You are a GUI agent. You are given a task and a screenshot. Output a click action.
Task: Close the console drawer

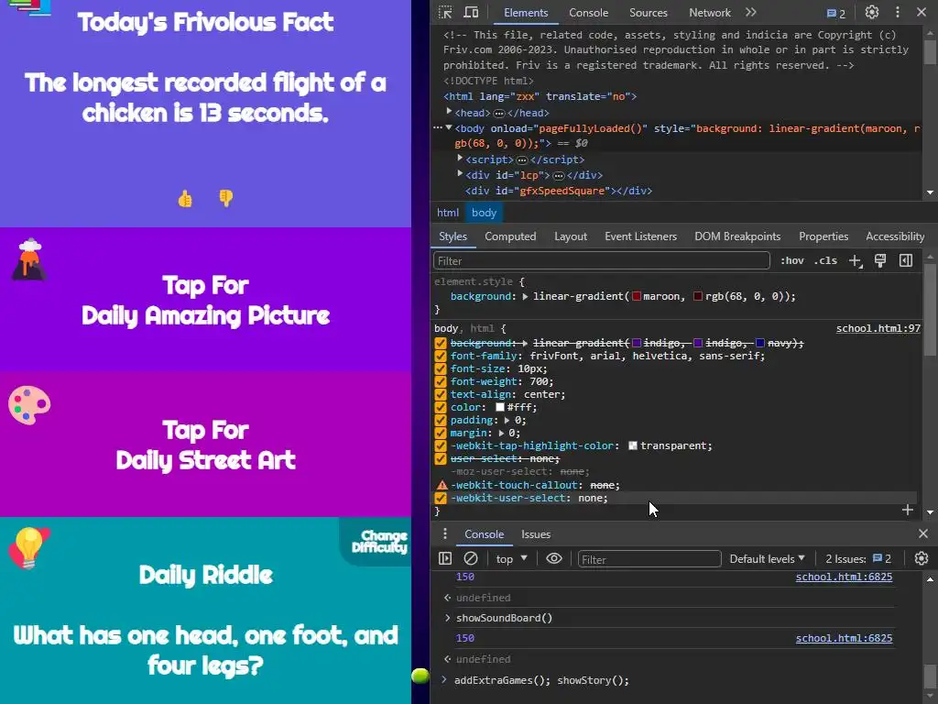point(923,533)
